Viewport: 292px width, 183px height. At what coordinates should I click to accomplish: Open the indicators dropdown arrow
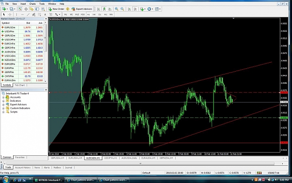click(x=145, y=9)
